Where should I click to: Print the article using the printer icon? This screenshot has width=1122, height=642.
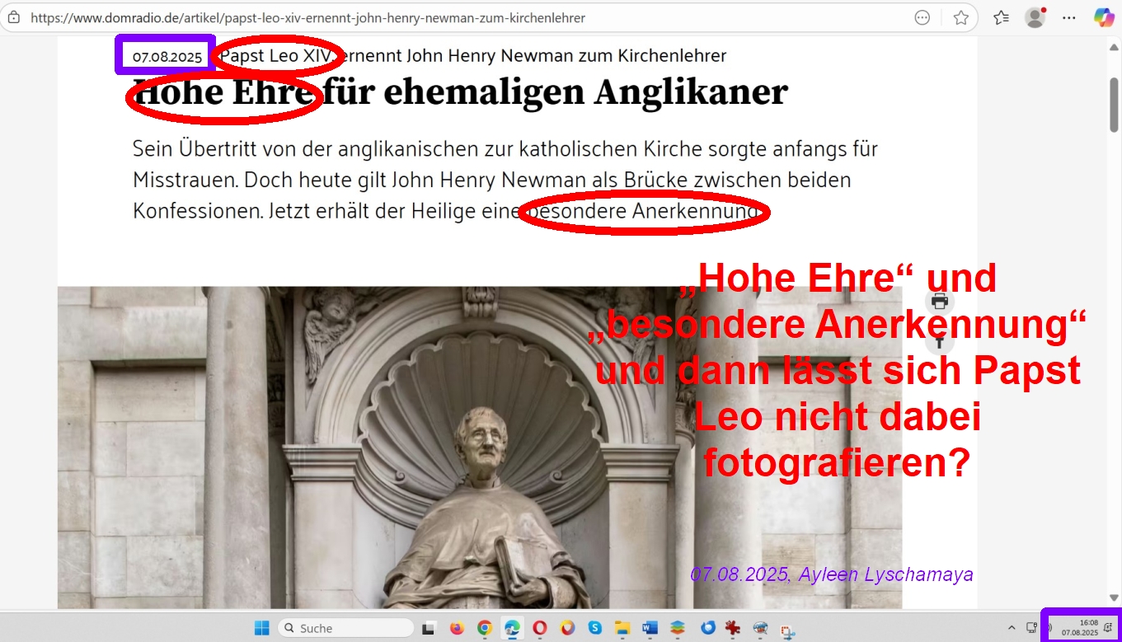[x=939, y=302]
